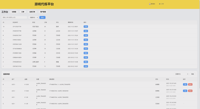Viewport: 200px width, 109px height.
Task: Click the page vertical scrollbar
Action: [199, 45]
